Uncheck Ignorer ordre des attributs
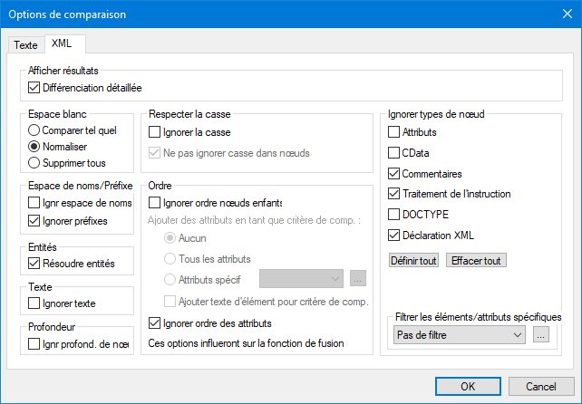 [x=155, y=323]
